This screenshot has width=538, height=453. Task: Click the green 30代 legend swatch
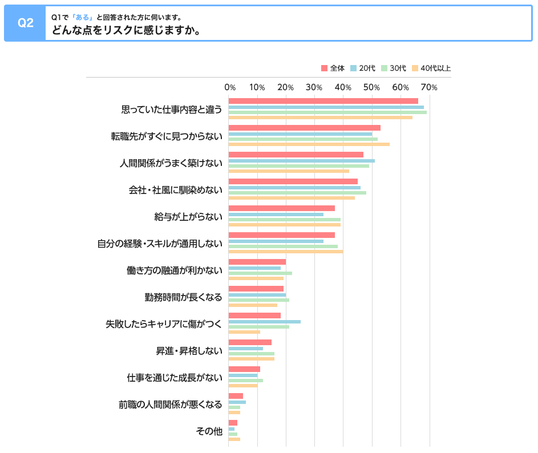point(384,68)
